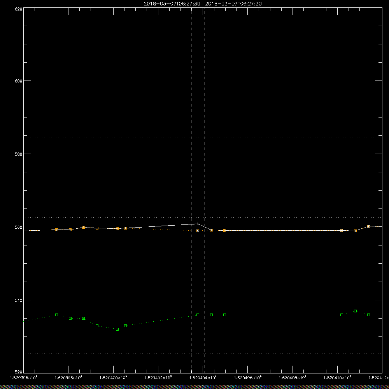This screenshot has width=389, height=389.
Task: Click the x-axis label 1.520408×10⁹
Action: (293, 378)
